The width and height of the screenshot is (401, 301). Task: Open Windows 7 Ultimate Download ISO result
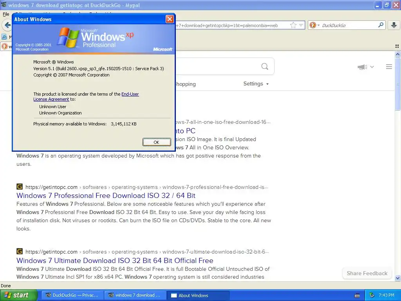pyautogui.click(x=115, y=261)
